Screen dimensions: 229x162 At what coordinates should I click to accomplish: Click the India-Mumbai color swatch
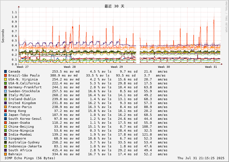pos(6,135)
